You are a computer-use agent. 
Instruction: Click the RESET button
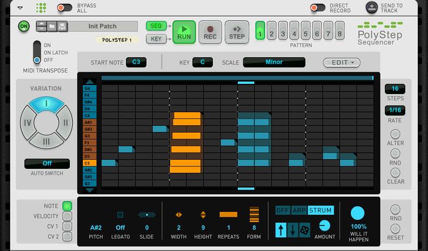click(x=395, y=228)
